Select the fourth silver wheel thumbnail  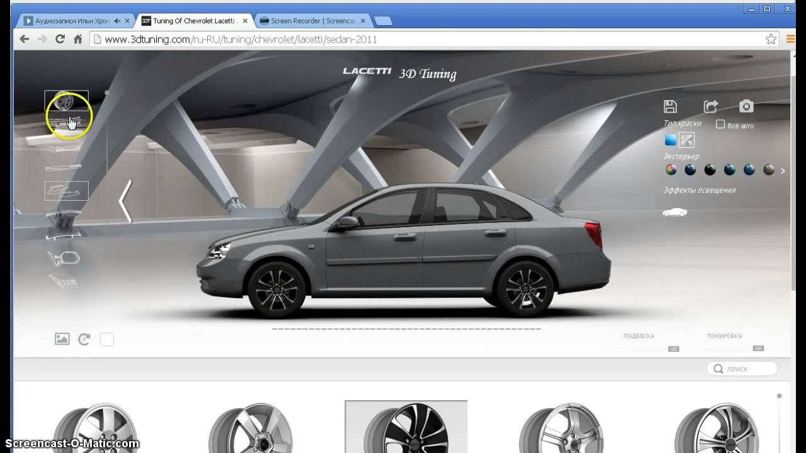tap(562, 428)
